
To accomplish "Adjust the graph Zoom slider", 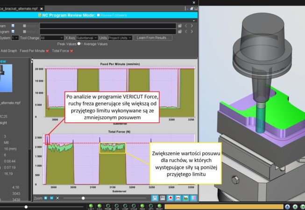I will pos(84,198).
